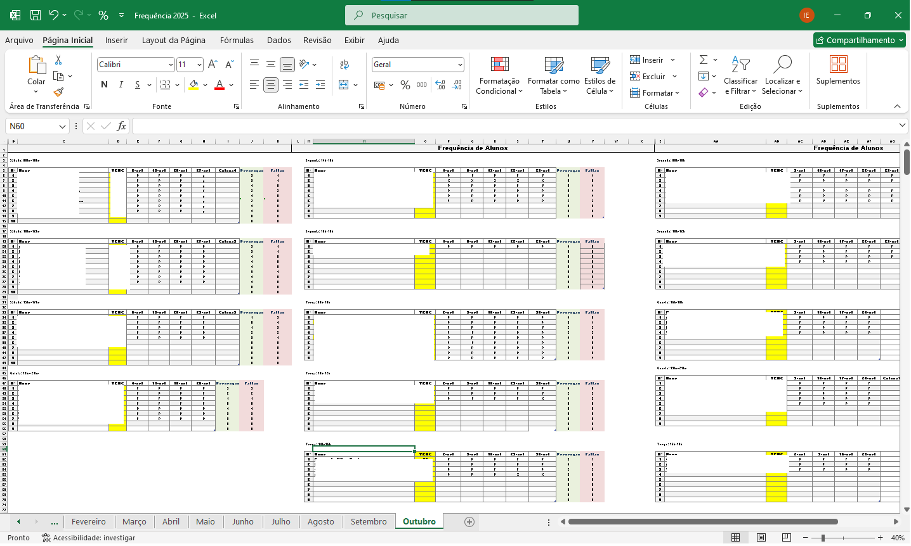Viewport: 911px width, 546px height.
Task: Click Acessibilidade: investigar in status bar
Action: [89, 538]
